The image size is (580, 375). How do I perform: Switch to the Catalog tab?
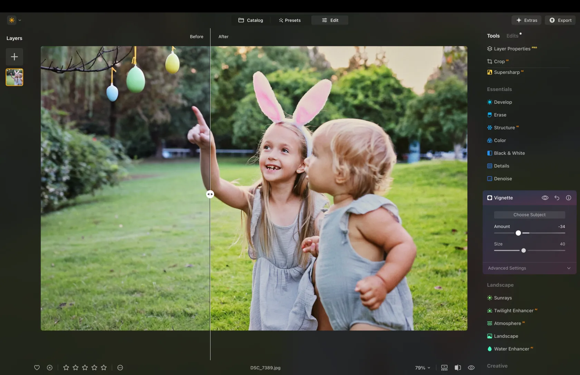[251, 20]
